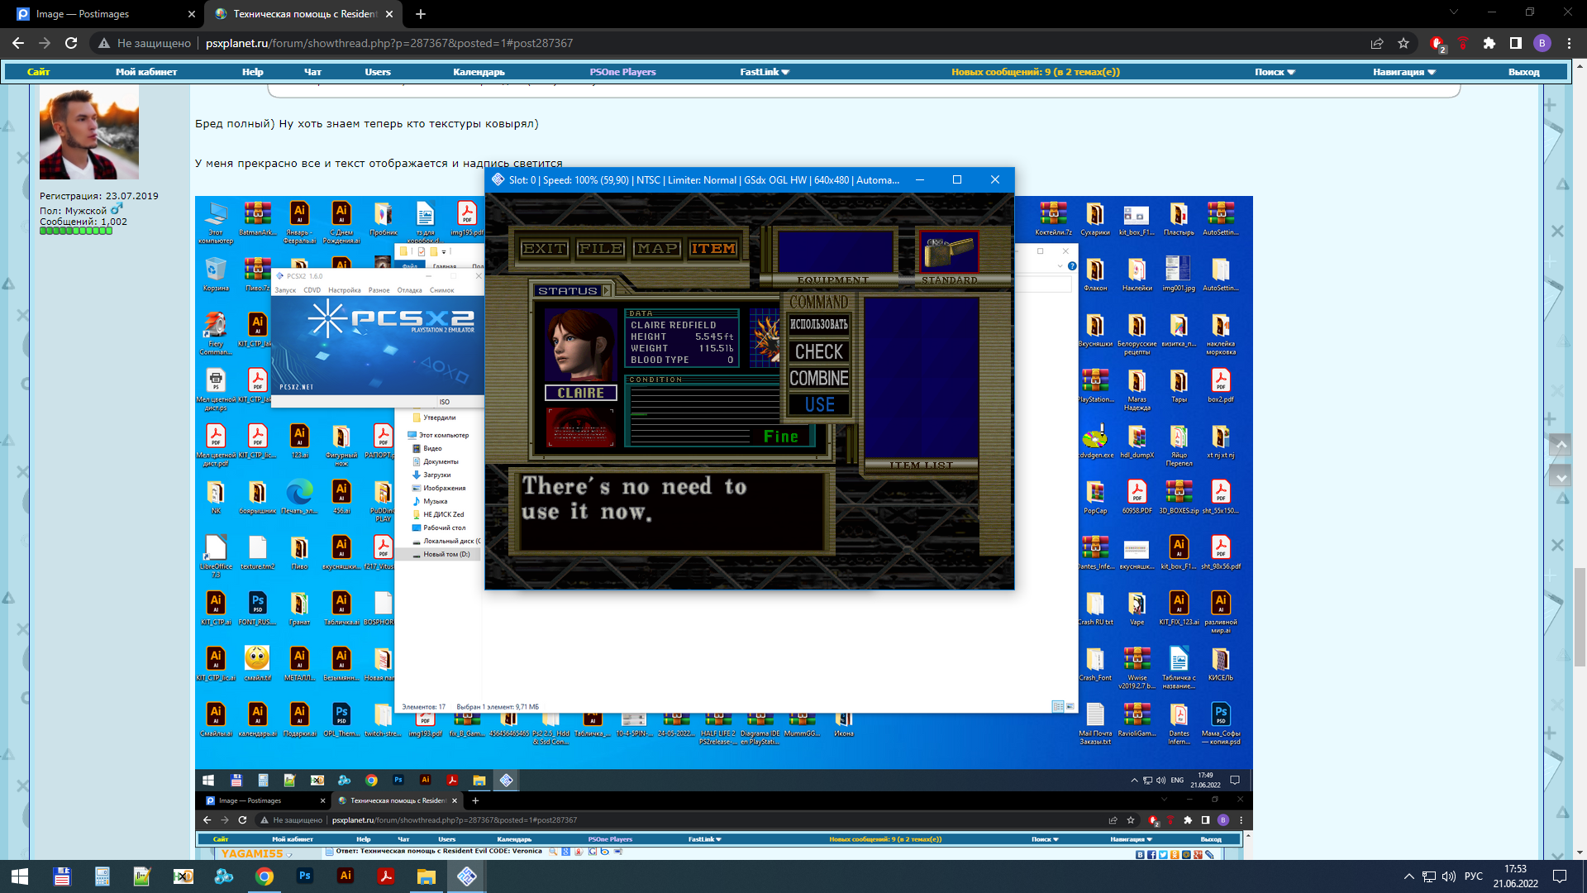
Task: Log out via the 'Выход' link
Action: click(1523, 72)
